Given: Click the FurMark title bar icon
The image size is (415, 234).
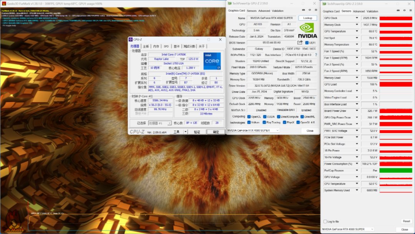Looking at the screenshot, I should [x=4, y=4].
